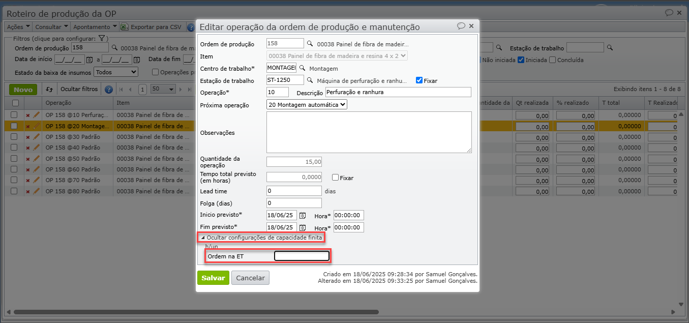The width and height of the screenshot is (689, 323).
Task: Edit row OP 158 @10 with pencil
Action: (x=36, y=115)
